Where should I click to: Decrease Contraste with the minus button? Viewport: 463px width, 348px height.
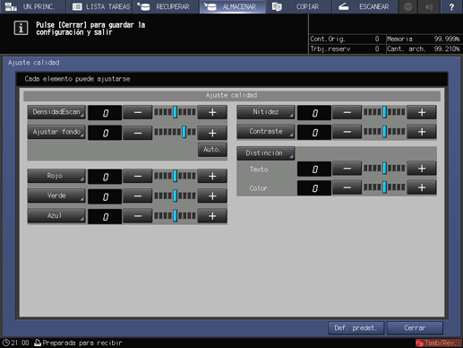point(347,132)
